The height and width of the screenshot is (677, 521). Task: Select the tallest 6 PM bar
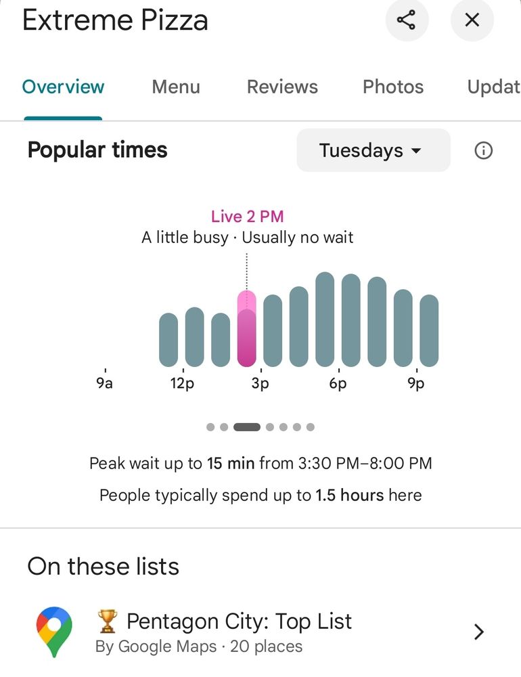pos(325,320)
